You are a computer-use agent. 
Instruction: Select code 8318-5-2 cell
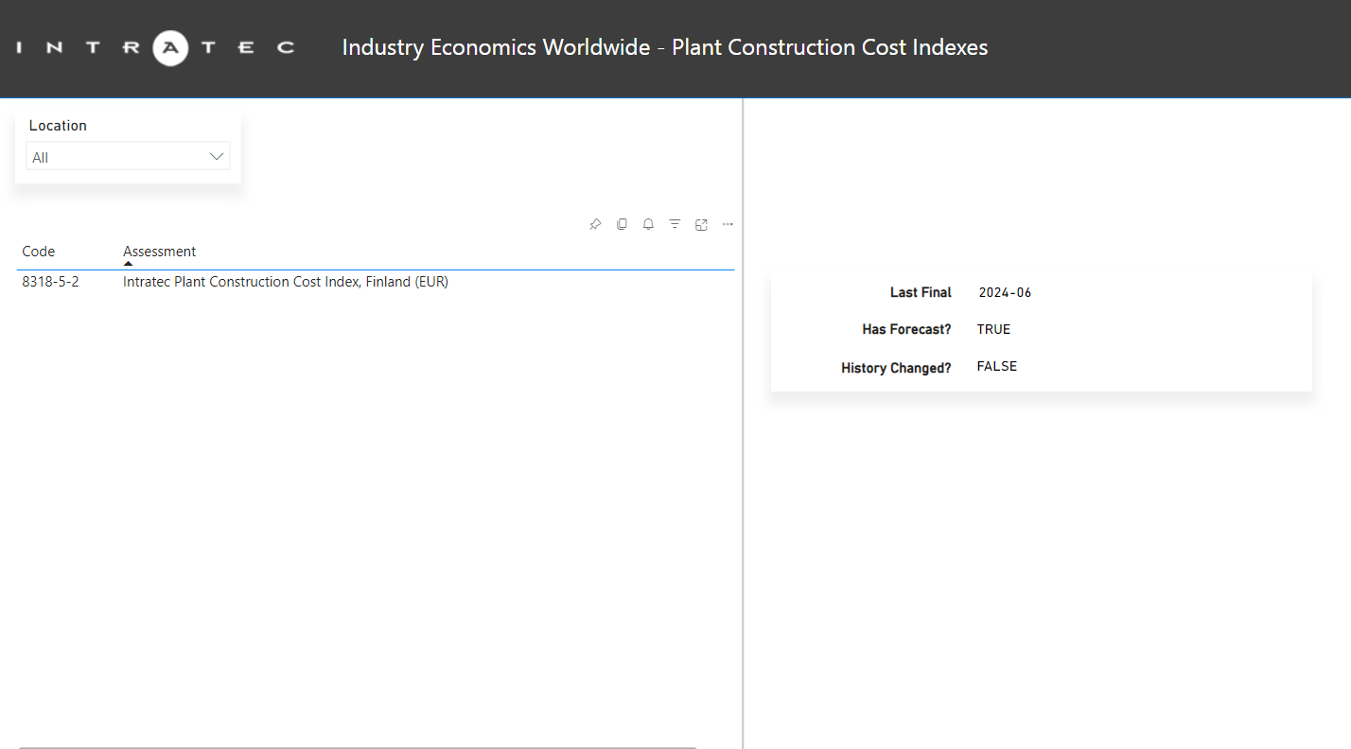(x=50, y=282)
